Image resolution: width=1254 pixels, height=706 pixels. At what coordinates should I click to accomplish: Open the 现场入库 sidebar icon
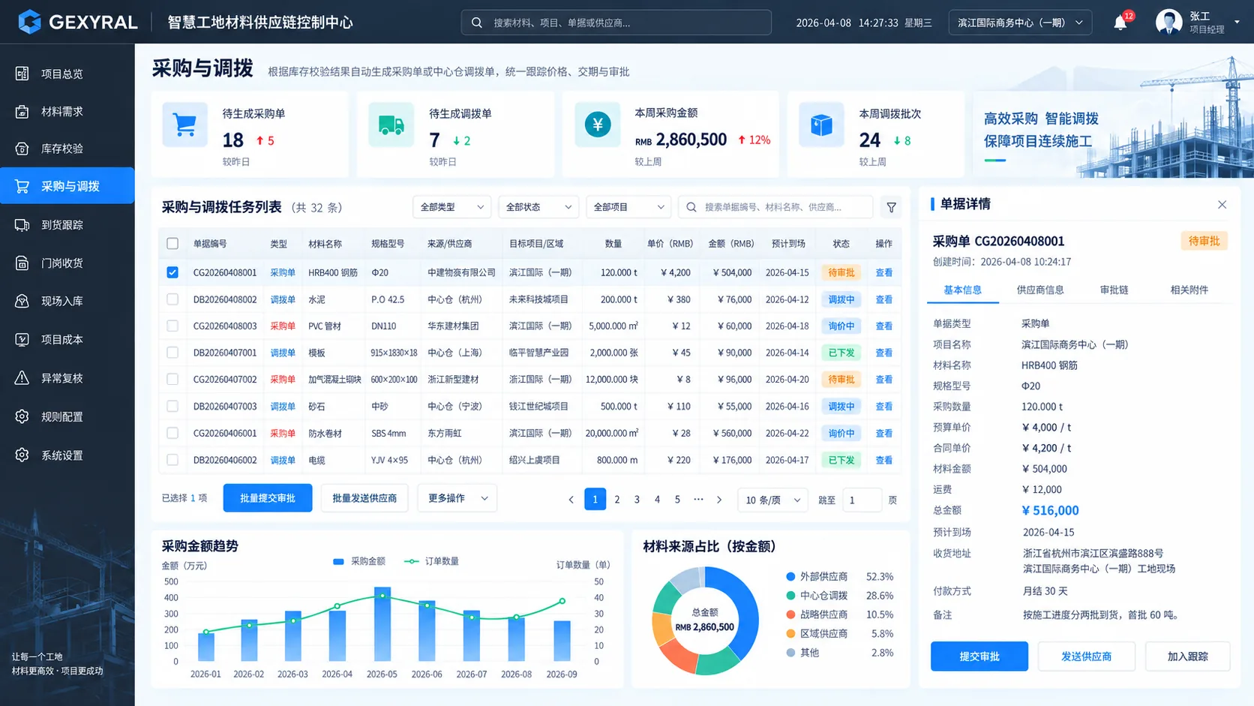(22, 301)
